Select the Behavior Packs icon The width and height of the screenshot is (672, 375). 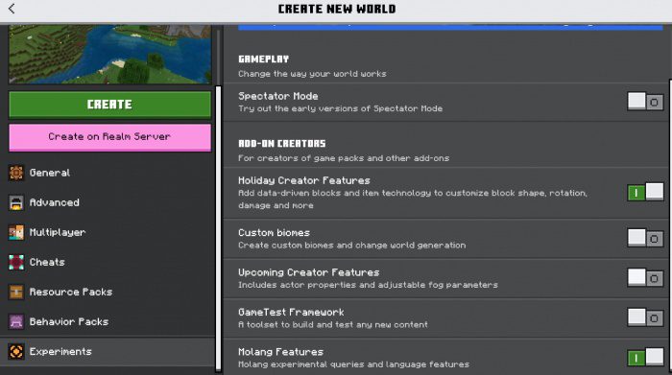pos(16,321)
